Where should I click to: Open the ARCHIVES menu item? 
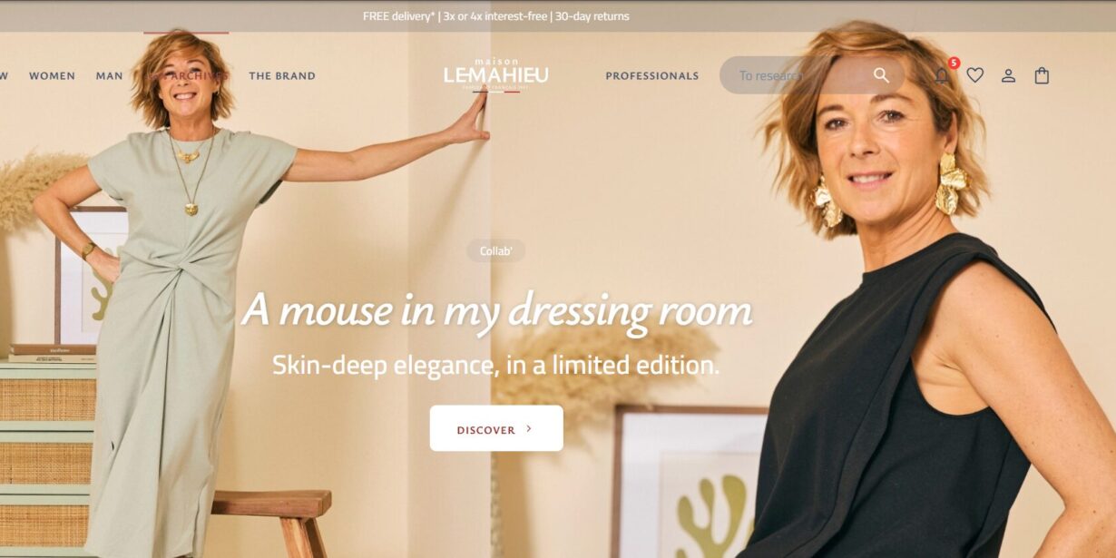click(x=190, y=76)
